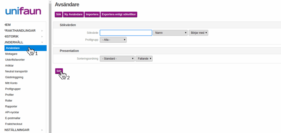Open the Profilgrupp dropdown

[x=113, y=40]
